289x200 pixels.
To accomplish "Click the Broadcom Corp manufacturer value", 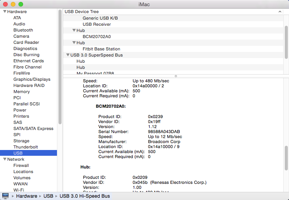I will click(x=164, y=142).
